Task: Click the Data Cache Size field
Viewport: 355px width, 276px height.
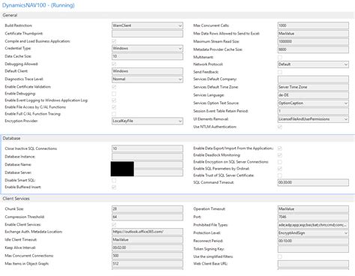Action: pos(148,56)
